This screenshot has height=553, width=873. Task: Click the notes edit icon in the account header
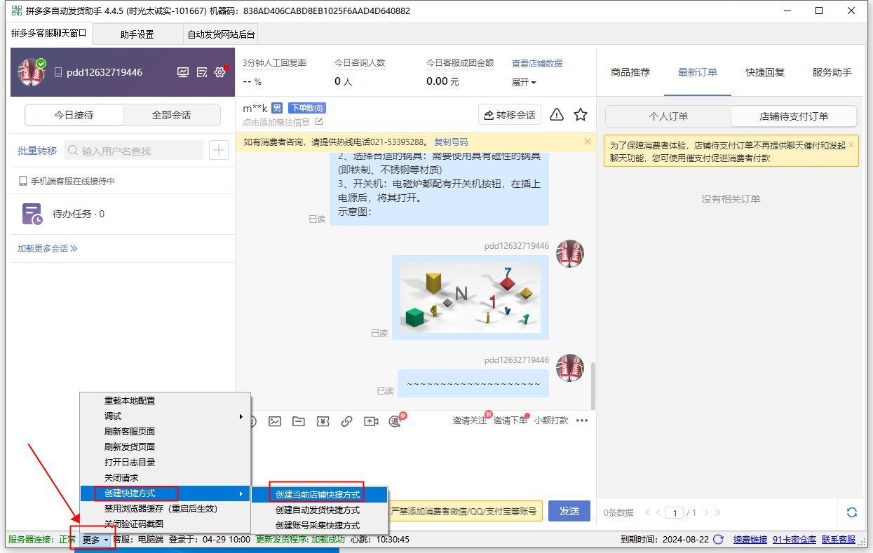click(x=202, y=72)
